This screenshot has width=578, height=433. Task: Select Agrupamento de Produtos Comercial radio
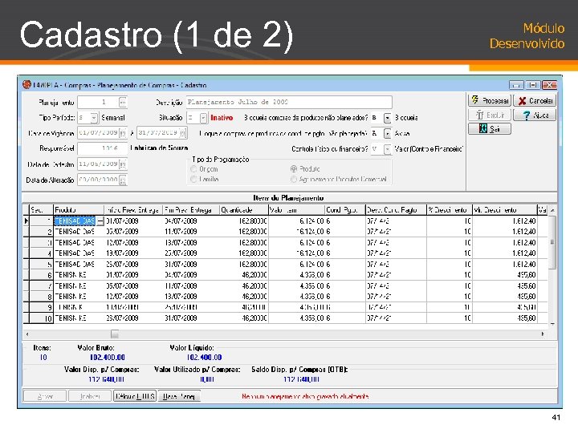point(294,179)
